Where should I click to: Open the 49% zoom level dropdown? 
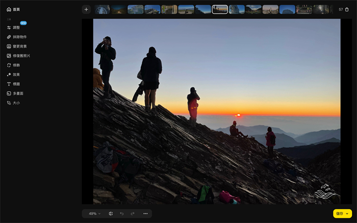pos(94,213)
